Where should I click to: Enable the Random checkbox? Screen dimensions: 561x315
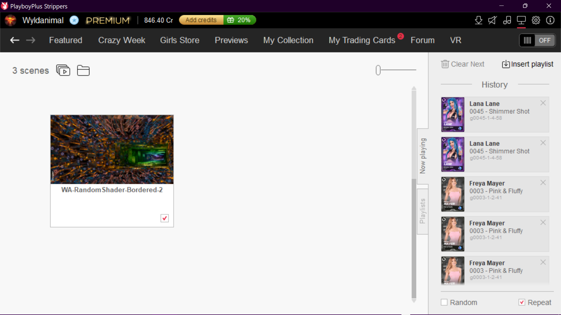click(x=444, y=302)
